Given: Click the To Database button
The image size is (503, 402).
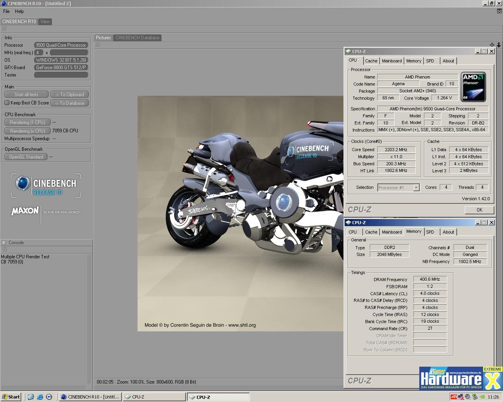Looking at the screenshot, I should 70,103.
